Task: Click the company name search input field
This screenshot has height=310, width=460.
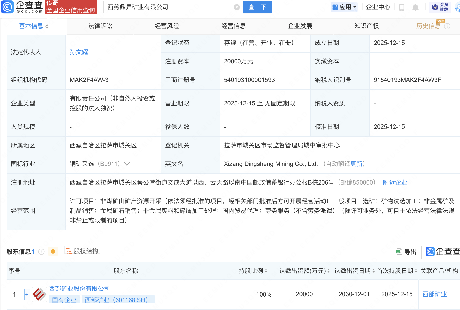Action: (x=169, y=7)
